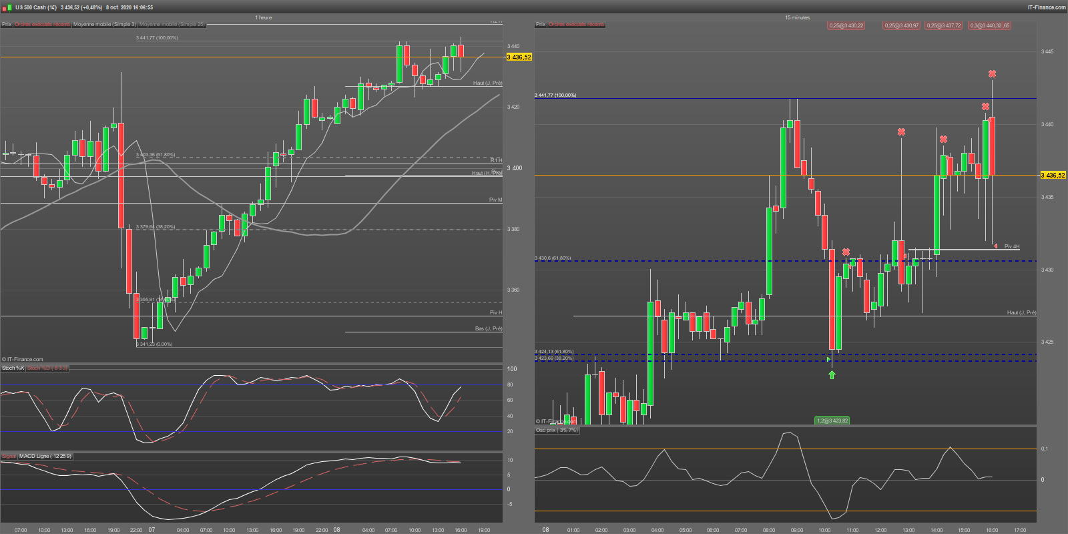Click the yellow 3 436,52 price tag on the hourly chart
Image resolution: width=1068 pixels, height=534 pixels.
519,57
